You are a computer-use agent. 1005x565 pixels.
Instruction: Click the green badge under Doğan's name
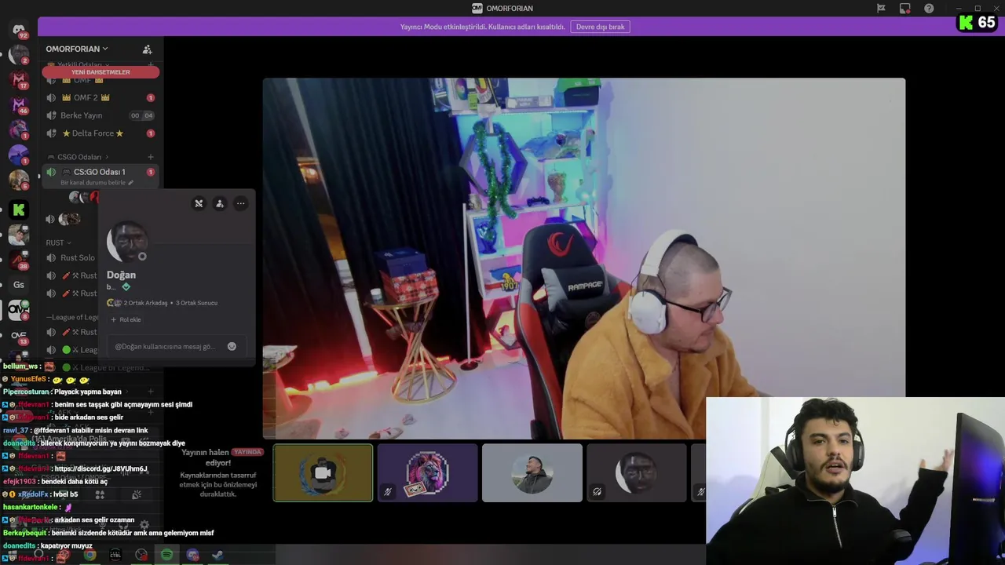(126, 287)
